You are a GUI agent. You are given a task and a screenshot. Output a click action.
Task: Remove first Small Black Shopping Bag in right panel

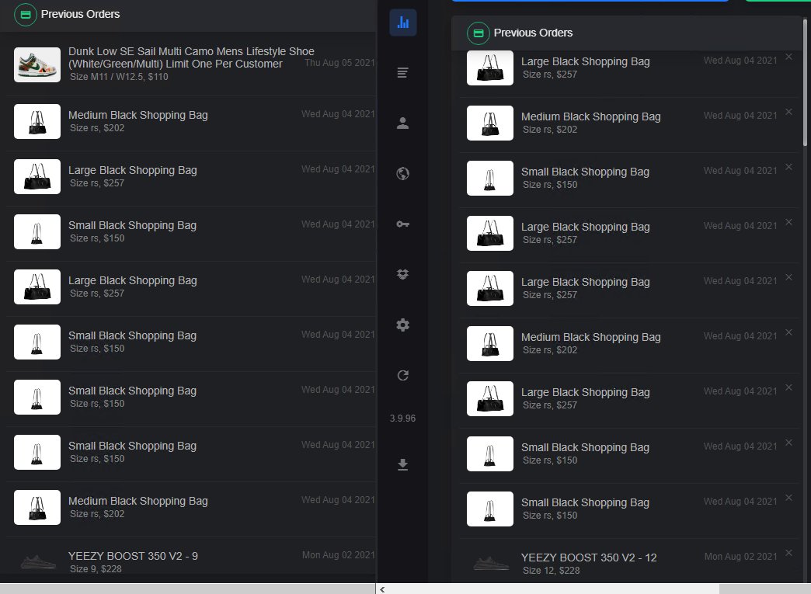788,166
